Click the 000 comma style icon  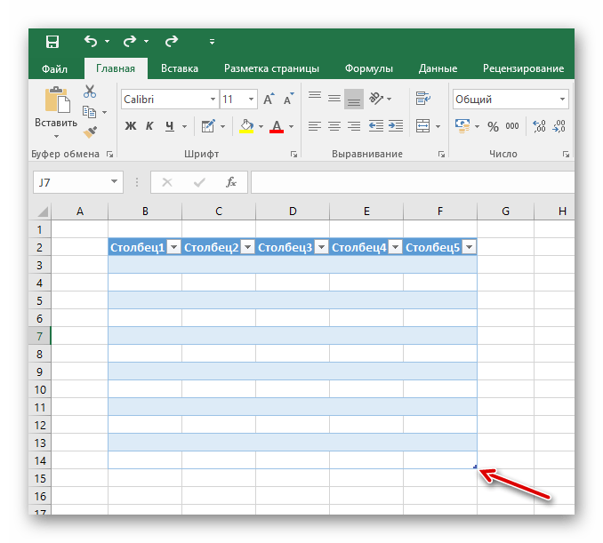coord(512,126)
